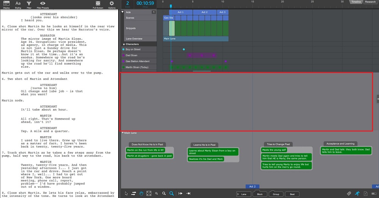
Task: Click the blue playhead marker on ruler
Action: point(171,6)
